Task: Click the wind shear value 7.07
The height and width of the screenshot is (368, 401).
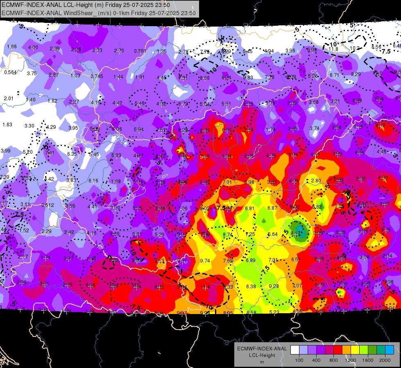Action: point(297,286)
